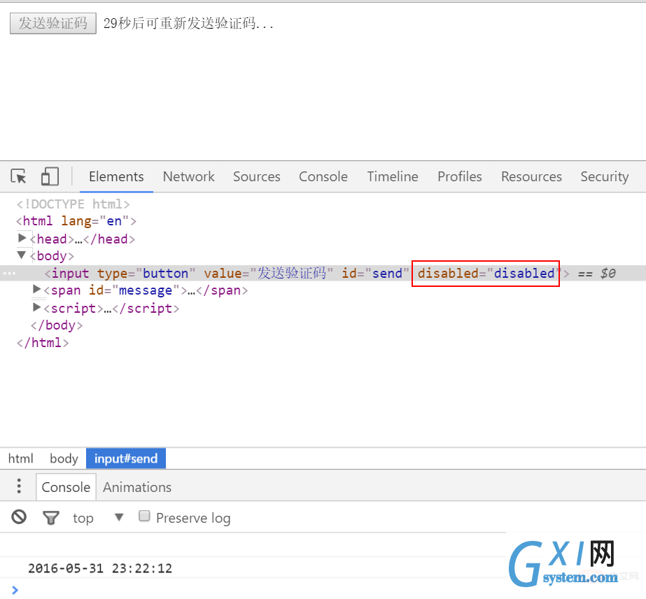Select input#send in the breadcrumb bar
Viewport: 646px width, 599px height.
(x=126, y=458)
